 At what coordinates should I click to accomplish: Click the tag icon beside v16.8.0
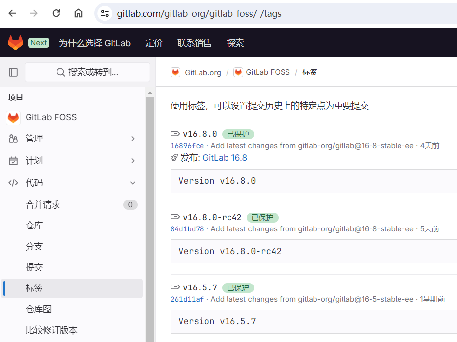(175, 133)
